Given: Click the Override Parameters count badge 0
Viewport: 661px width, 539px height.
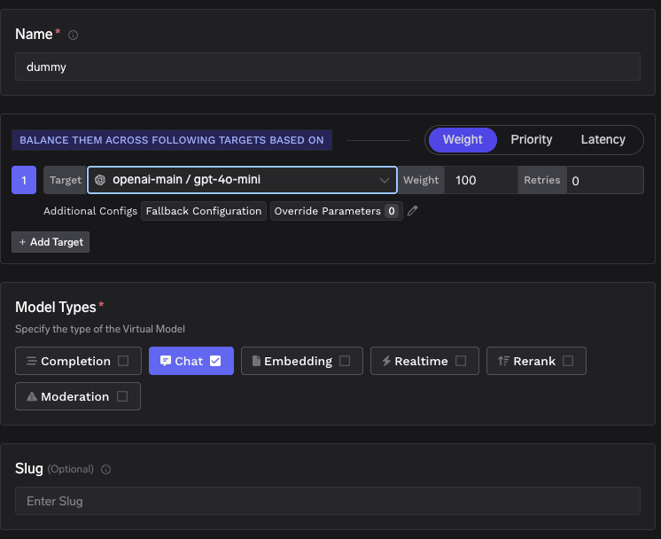Looking at the screenshot, I should [x=392, y=211].
